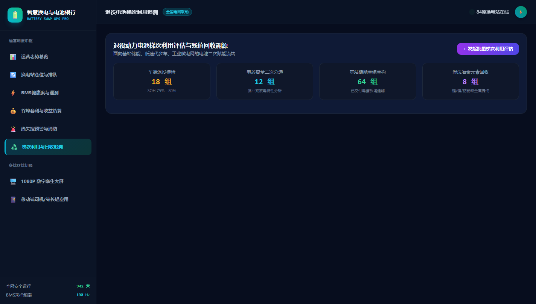Click the swap icon beside 换电站仓位与排队
The image size is (536, 304).
(x=13, y=75)
